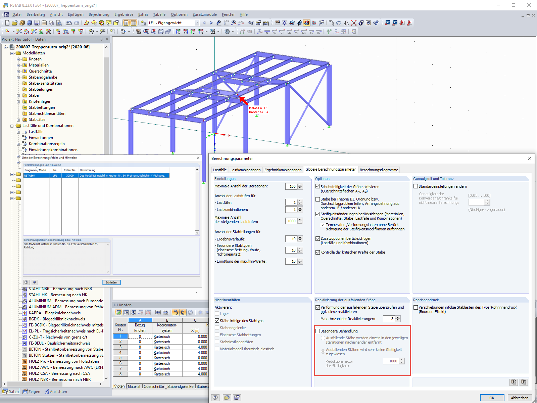Image resolution: width=537 pixels, height=403 pixels.
Task: Open the LF1 - Eigengewicht load case dropdown
Action: pos(197,23)
